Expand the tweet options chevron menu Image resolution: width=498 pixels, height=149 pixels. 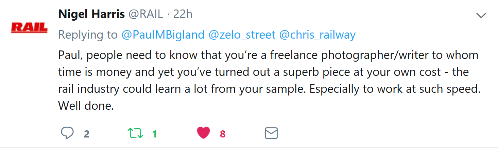tap(481, 15)
